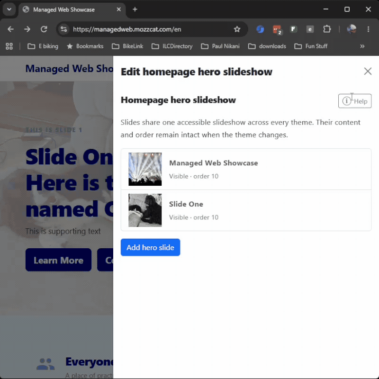Open site information icon in address bar
This screenshot has width=379, height=379.
[64, 29]
